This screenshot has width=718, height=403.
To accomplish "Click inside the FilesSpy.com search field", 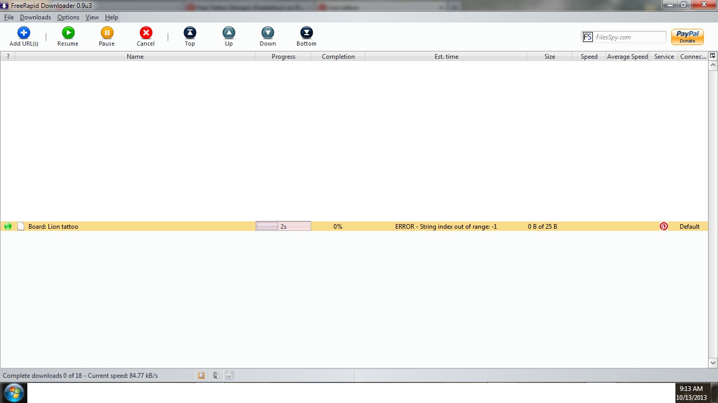I will pos(629,37).
